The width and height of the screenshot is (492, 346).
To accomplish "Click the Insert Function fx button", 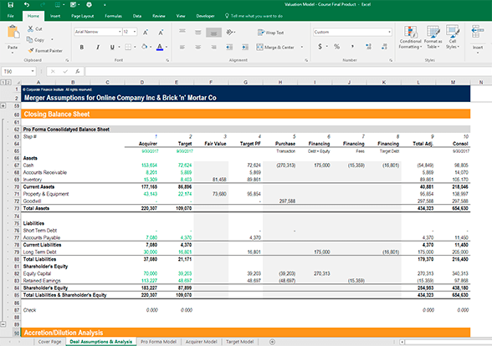I will coord(78,72).
